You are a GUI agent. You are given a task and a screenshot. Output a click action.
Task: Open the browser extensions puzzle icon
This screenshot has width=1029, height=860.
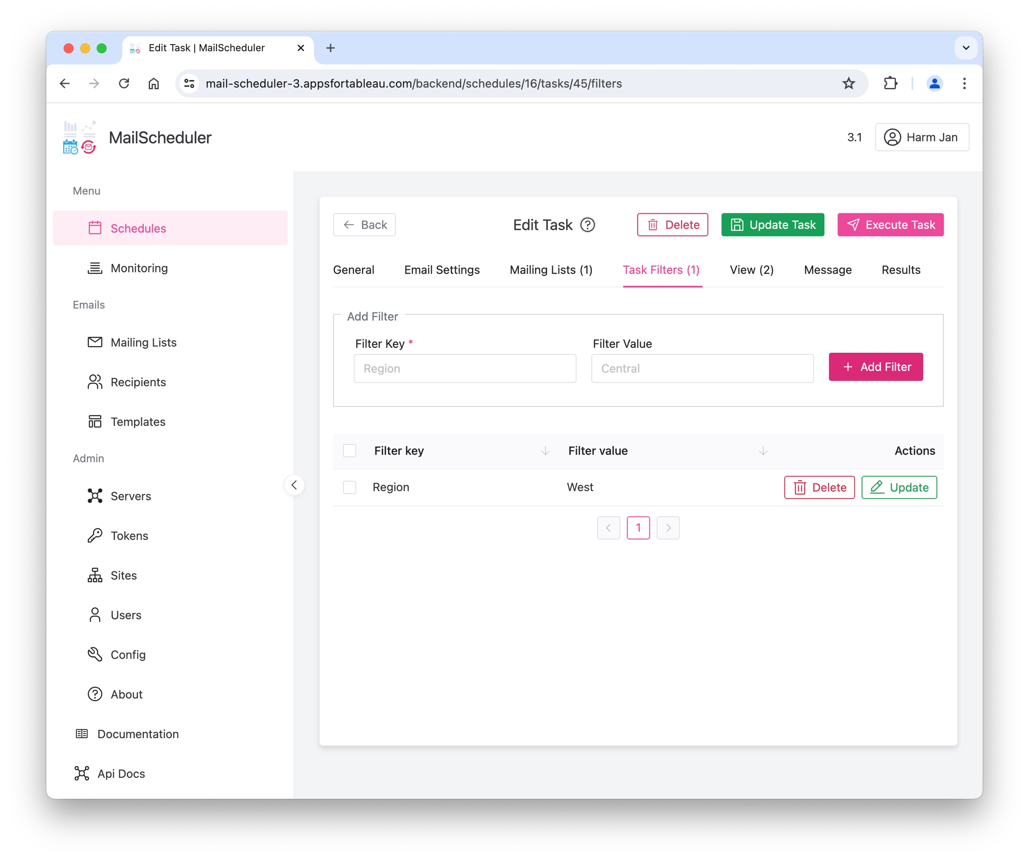tap(891, 83)
